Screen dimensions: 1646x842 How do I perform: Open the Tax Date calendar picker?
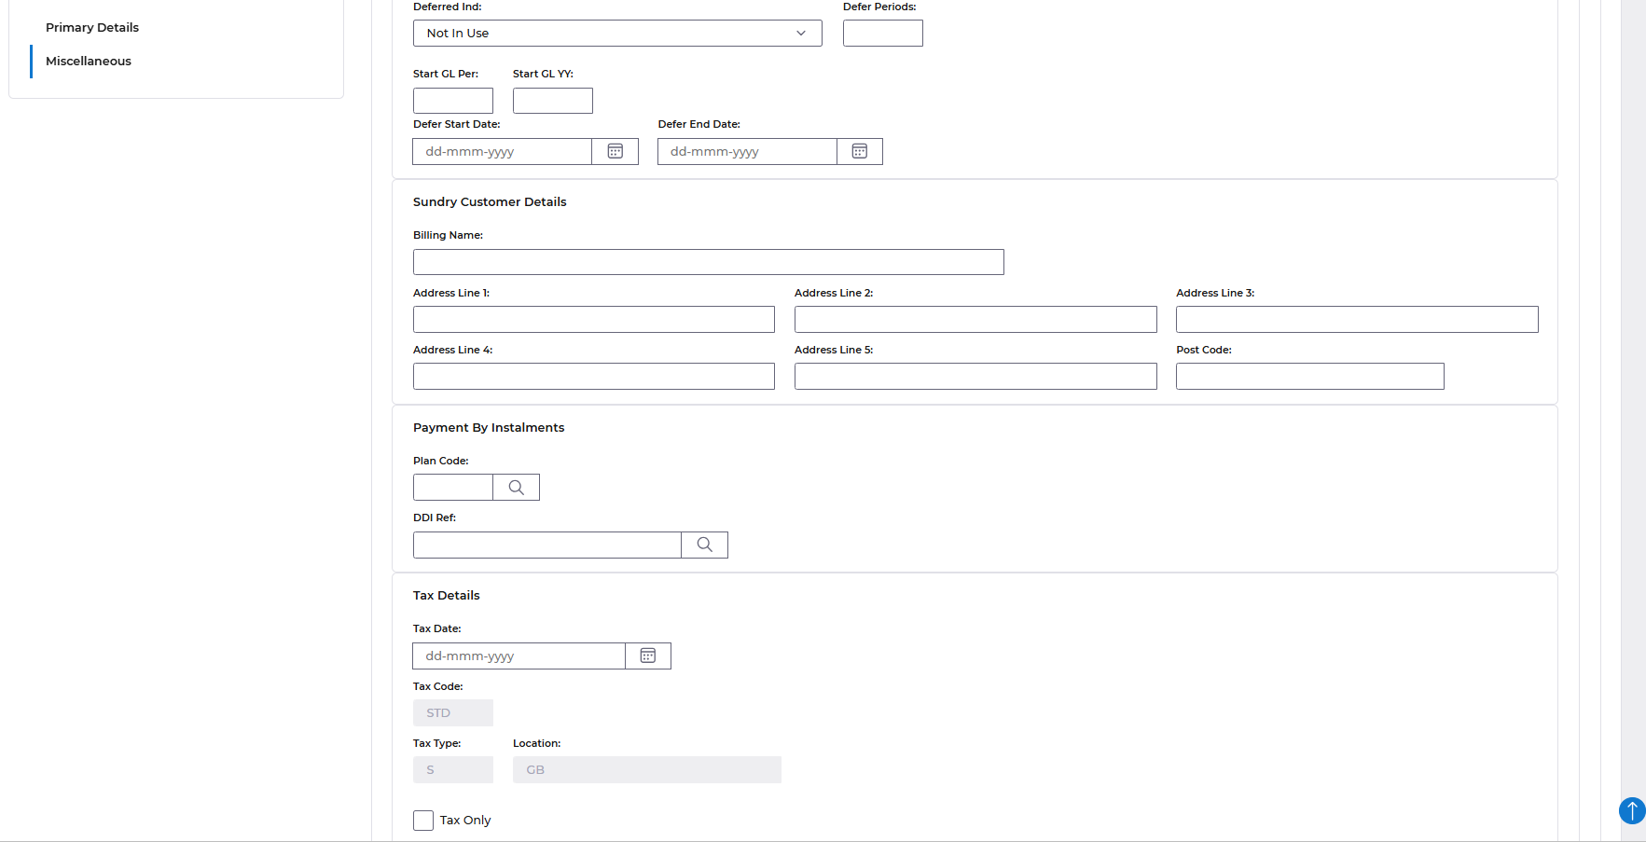tap(648, 656)
